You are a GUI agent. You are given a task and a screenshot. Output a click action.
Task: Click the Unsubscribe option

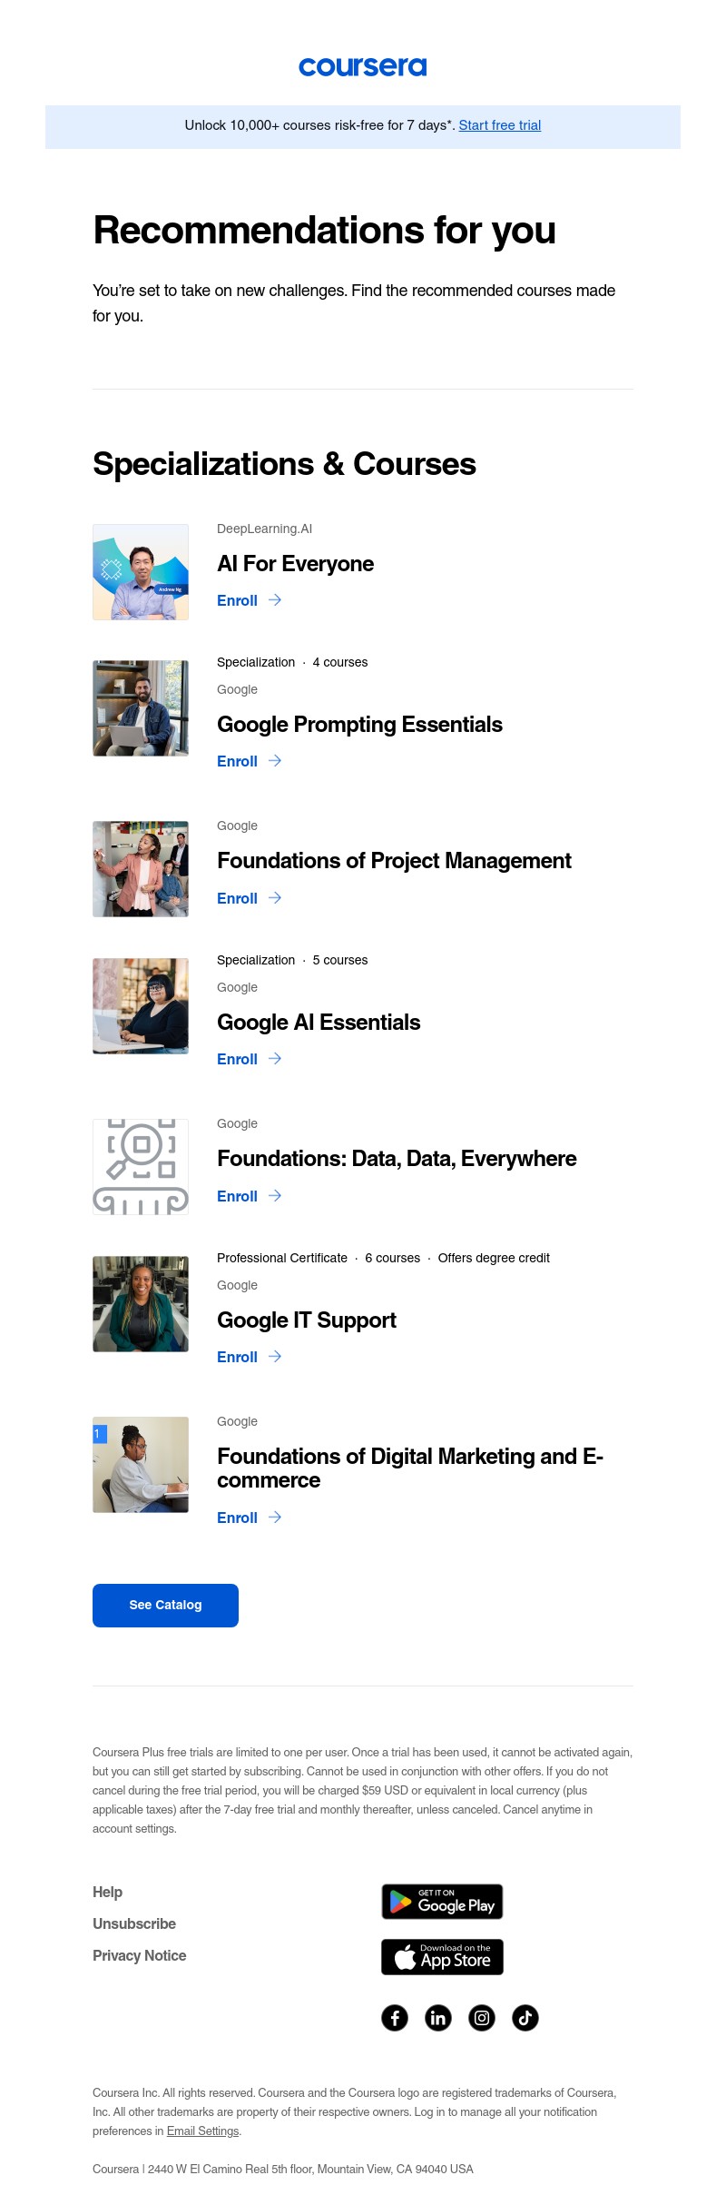pyautogui.click(x=133, y=1923)
